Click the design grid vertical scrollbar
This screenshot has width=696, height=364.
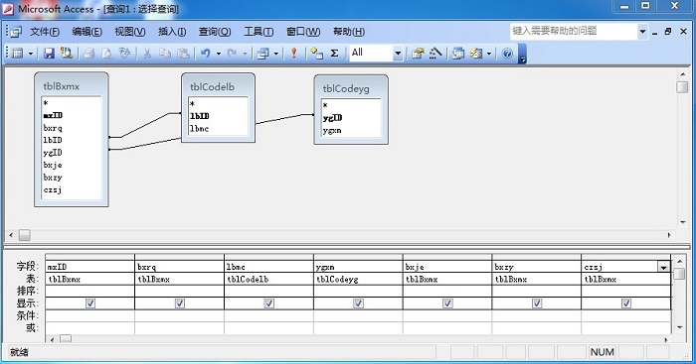(x=679, y=294)
